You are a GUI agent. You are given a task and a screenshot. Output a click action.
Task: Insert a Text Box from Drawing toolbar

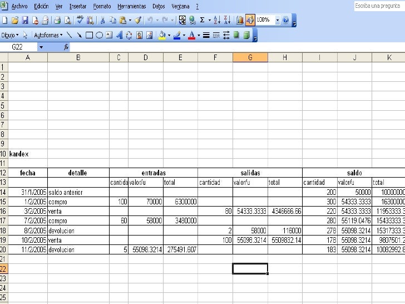pyautogui.click(x=109, y=35)
